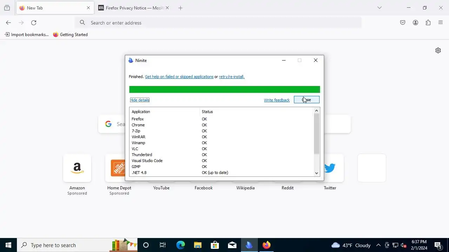Click Ninite list scroll down arrow

[x=316, y=173]
